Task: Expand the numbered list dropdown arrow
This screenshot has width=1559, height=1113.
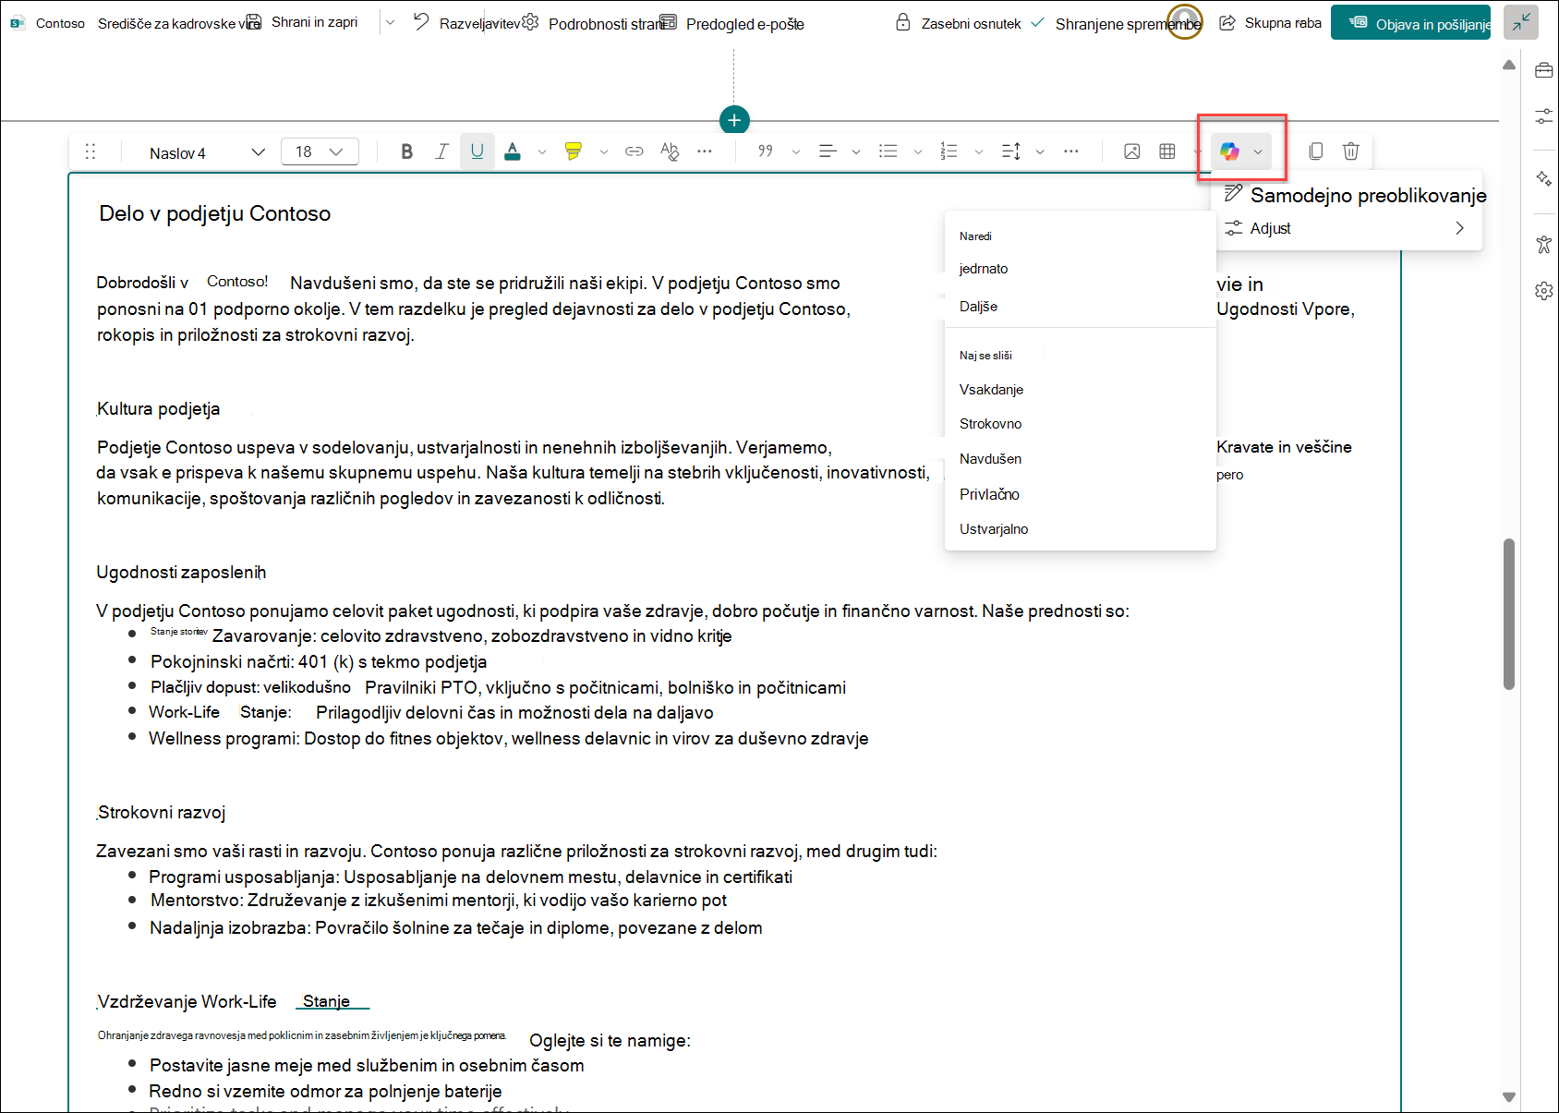Action: point(979,151)
